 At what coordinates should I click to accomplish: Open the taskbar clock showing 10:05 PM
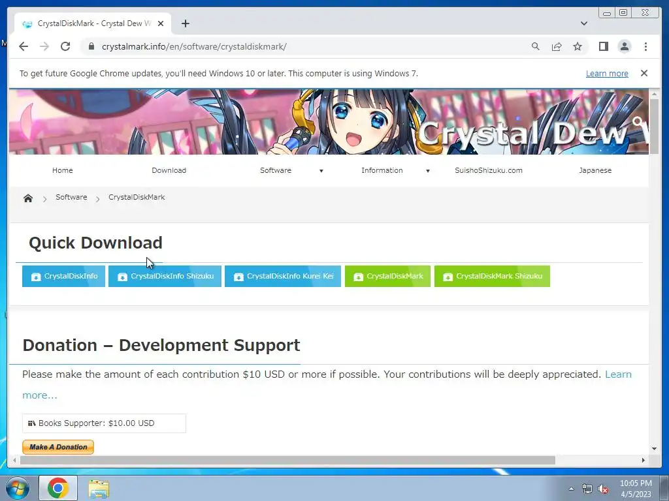[636, 489]
